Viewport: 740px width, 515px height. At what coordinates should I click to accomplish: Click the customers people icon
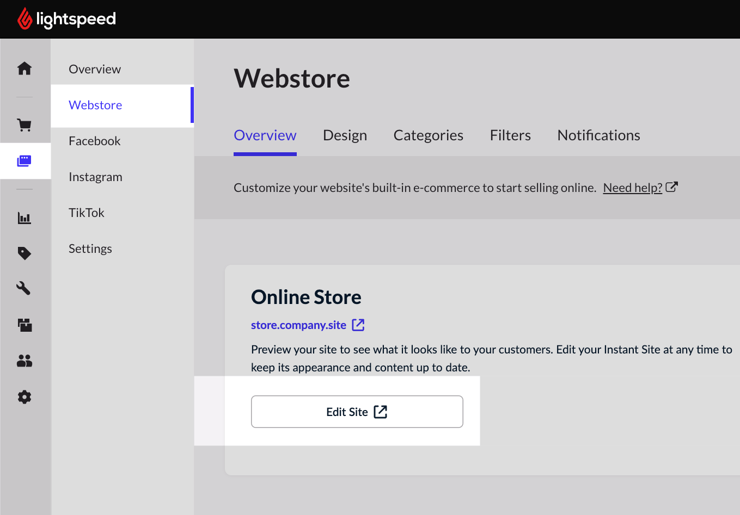tap(25, 361)
